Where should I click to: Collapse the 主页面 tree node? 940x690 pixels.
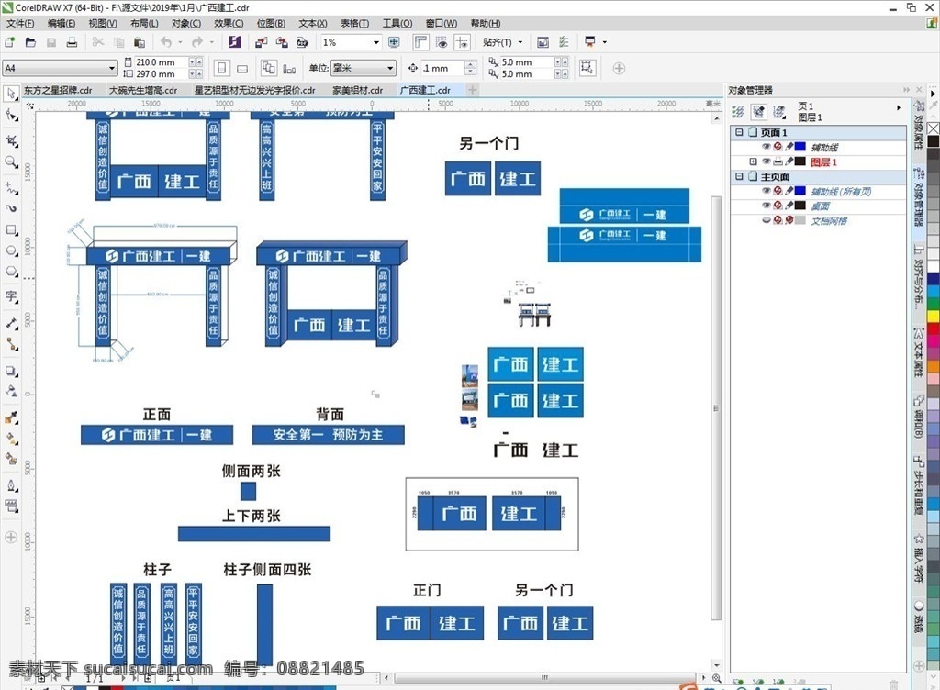[x=739, y=177]
